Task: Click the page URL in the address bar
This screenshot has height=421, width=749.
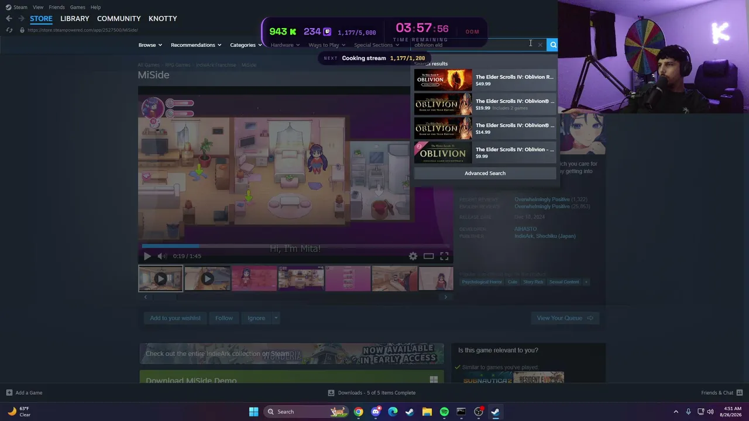Action: pyautogui.click(x=83, y=30)
